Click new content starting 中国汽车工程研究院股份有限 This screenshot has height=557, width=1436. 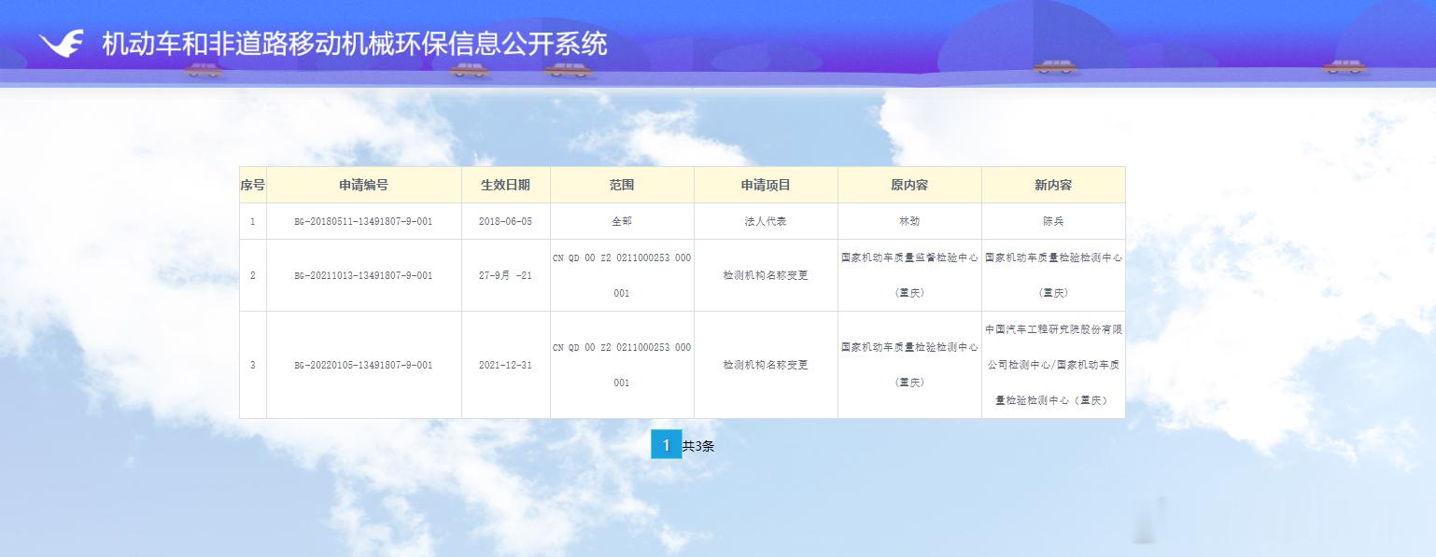1053,365
